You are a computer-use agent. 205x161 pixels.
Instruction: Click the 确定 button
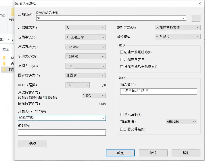point(120,153)
